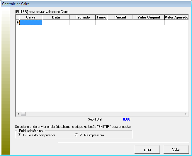
Task: Click the row selector arrow indicator
Action: 17,23
